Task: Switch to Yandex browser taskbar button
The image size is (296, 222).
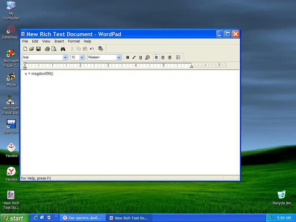Action: point(83,218)
